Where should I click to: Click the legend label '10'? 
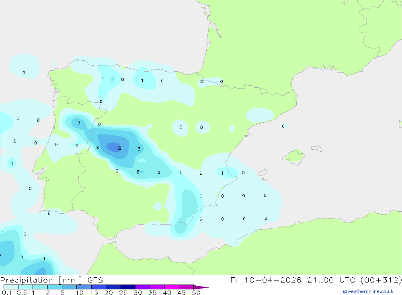point(80,293)
